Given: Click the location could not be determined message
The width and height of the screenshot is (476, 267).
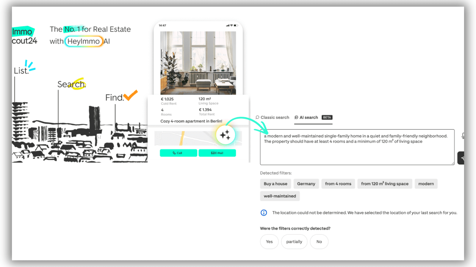Looking at the screenshot, I should click(365, 213).
